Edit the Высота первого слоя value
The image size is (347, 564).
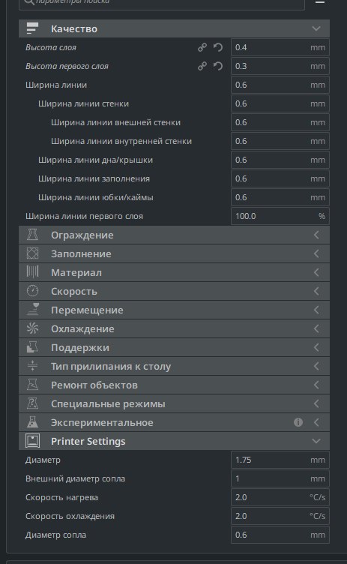(x=280, y=66)
